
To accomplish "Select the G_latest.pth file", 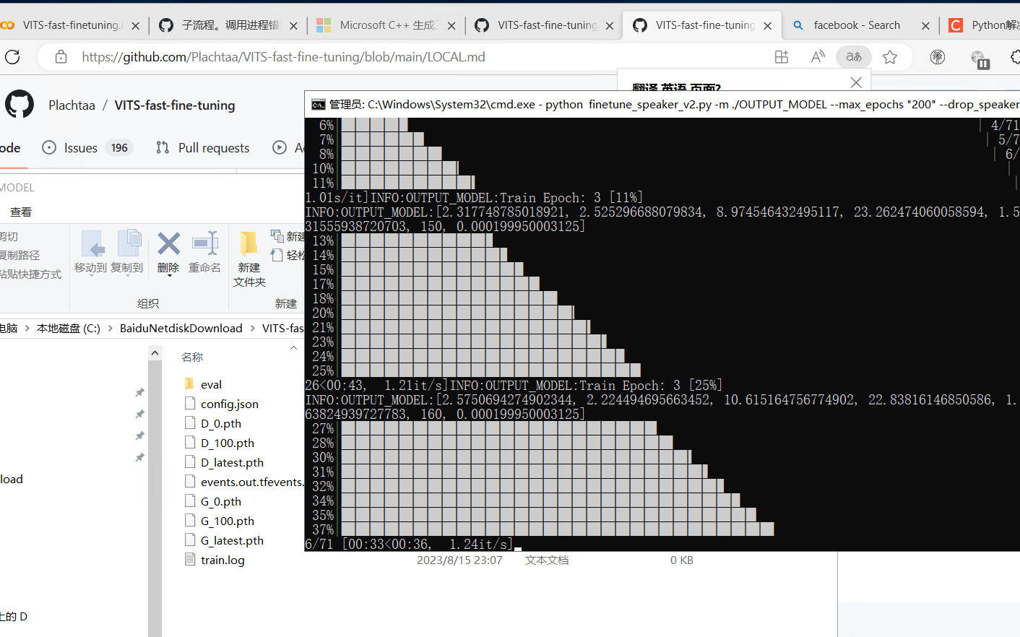I will click(x=231, y=540).
